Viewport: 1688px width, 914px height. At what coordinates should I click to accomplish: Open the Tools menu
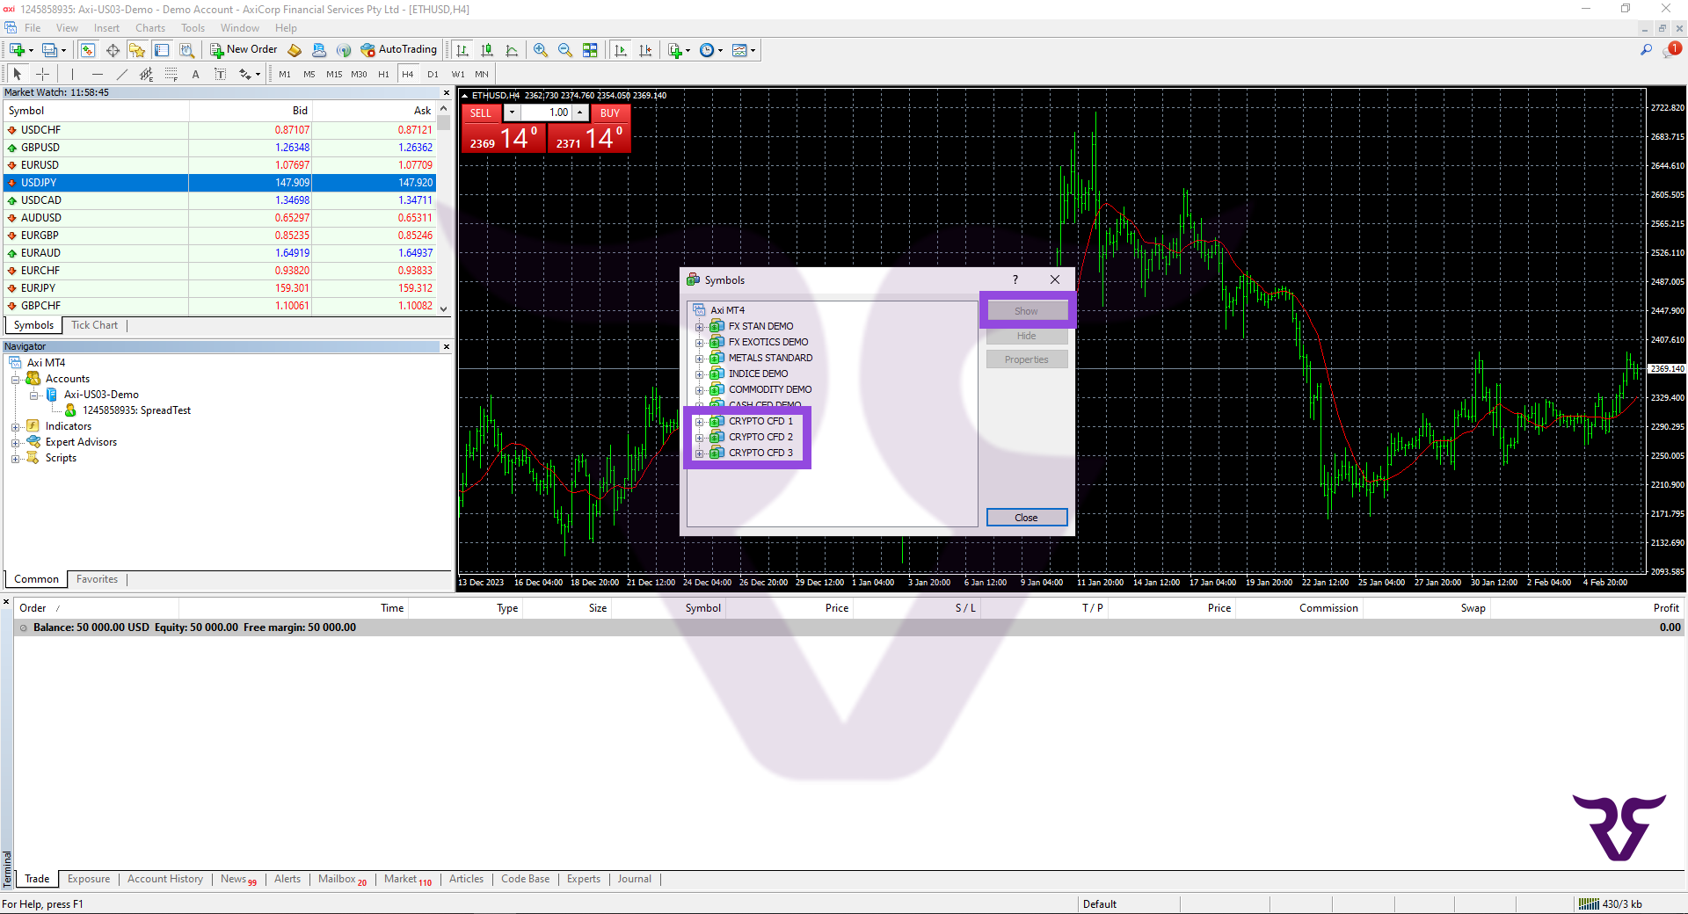coord(193,28)
